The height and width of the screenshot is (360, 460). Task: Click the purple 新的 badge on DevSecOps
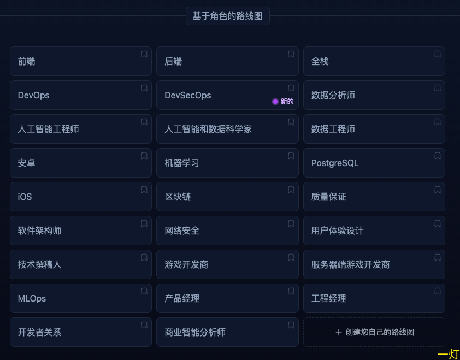pos(283,102)
